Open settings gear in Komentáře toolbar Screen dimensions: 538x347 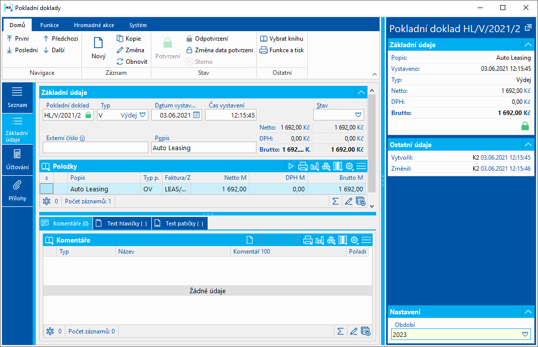pyautogui.click(x=355, y=240)
